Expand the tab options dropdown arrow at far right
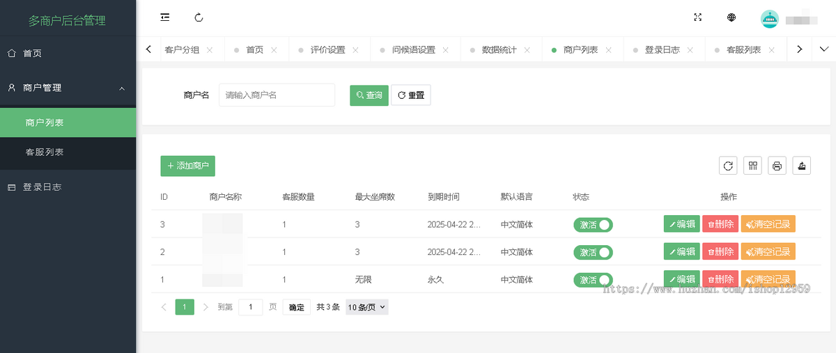 824,49
